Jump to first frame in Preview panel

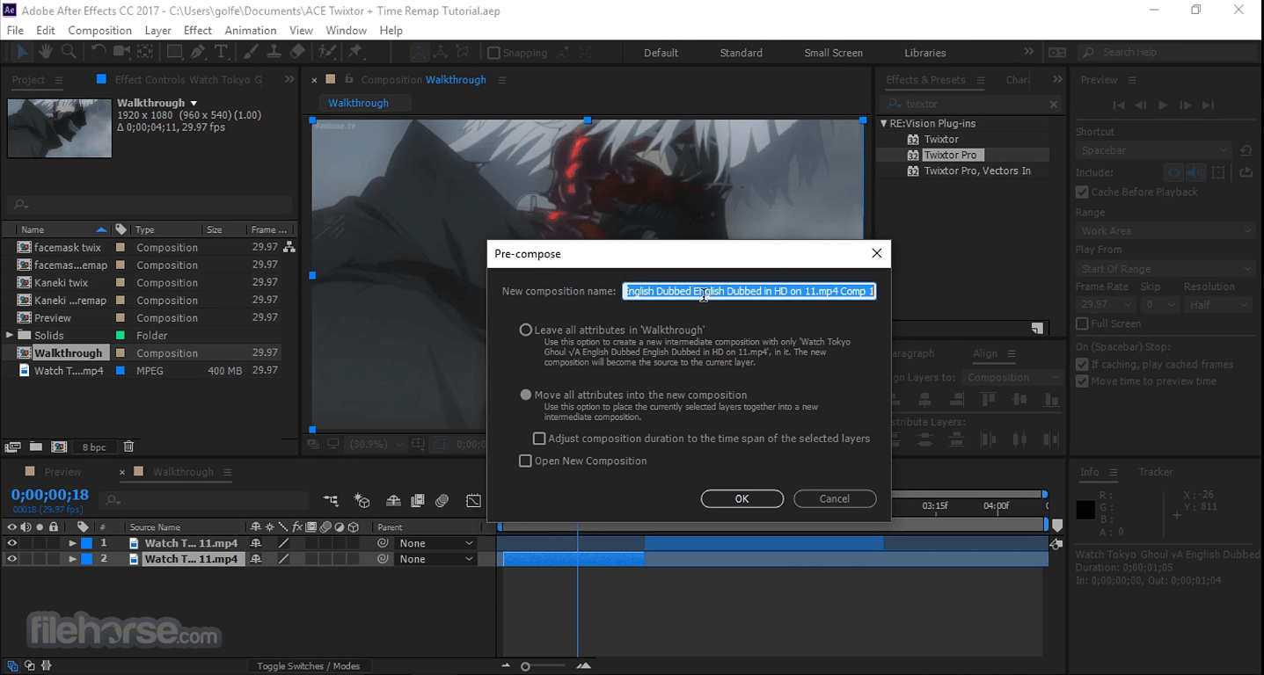pyautogui.click(x=1119, y=105)
